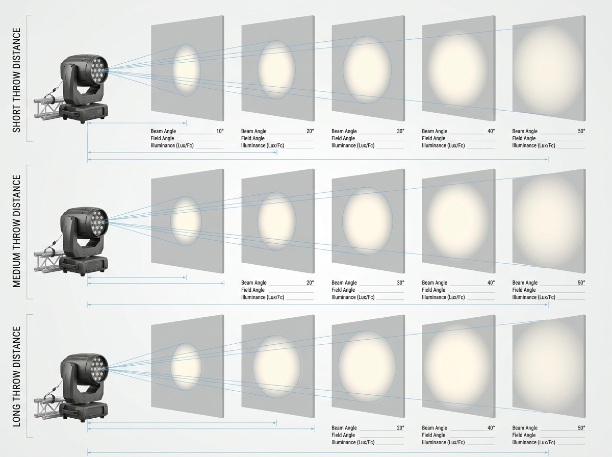Click the 50° beam panel in the long throw row
Screen dimensions: 612x457
(549, 366)
